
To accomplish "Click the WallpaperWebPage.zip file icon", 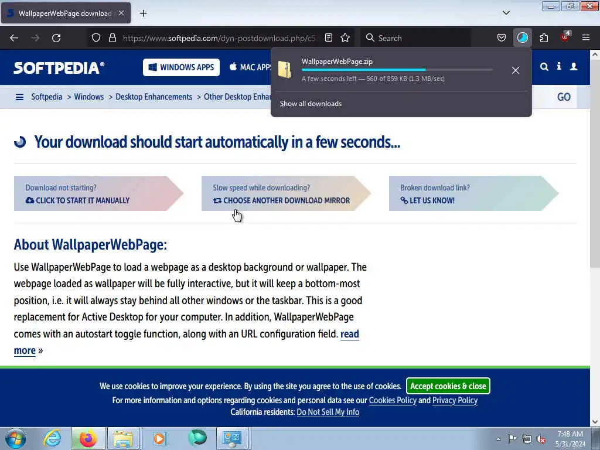I will pyautogui.click(x=285, y=70).
